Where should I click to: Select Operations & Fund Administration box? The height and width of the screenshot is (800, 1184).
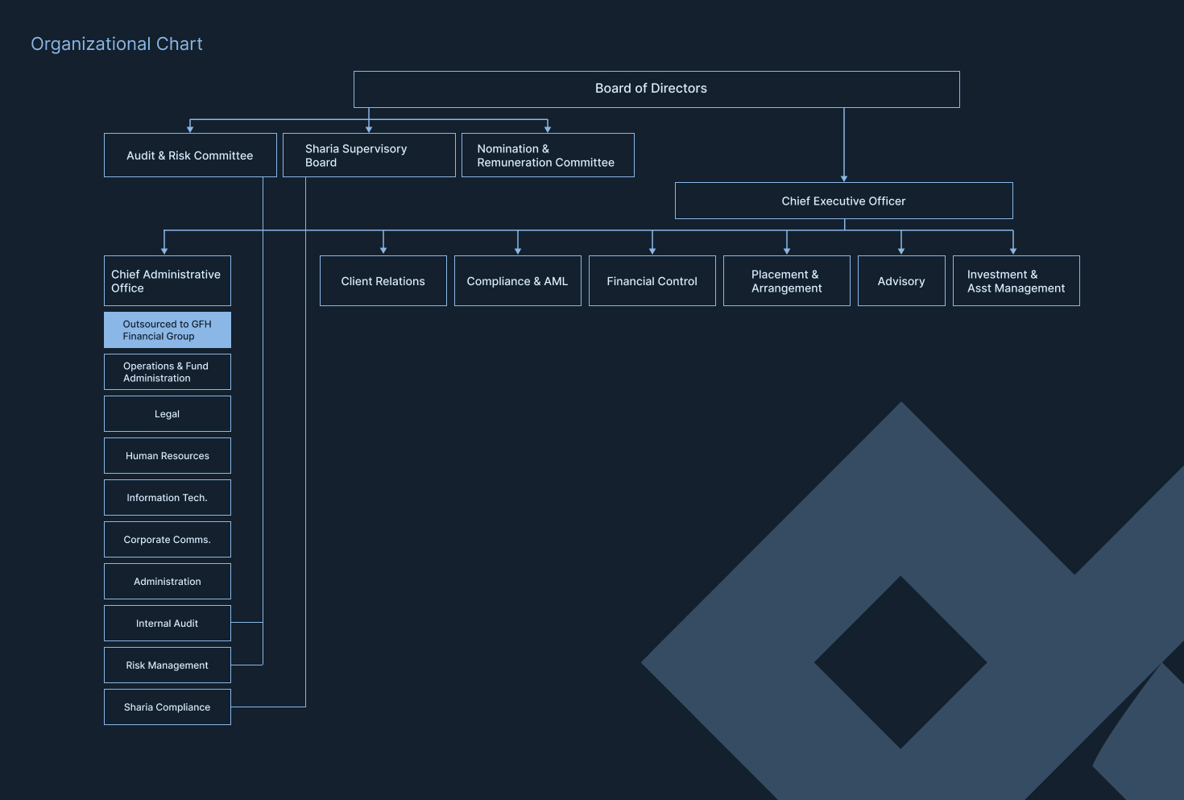167,372
